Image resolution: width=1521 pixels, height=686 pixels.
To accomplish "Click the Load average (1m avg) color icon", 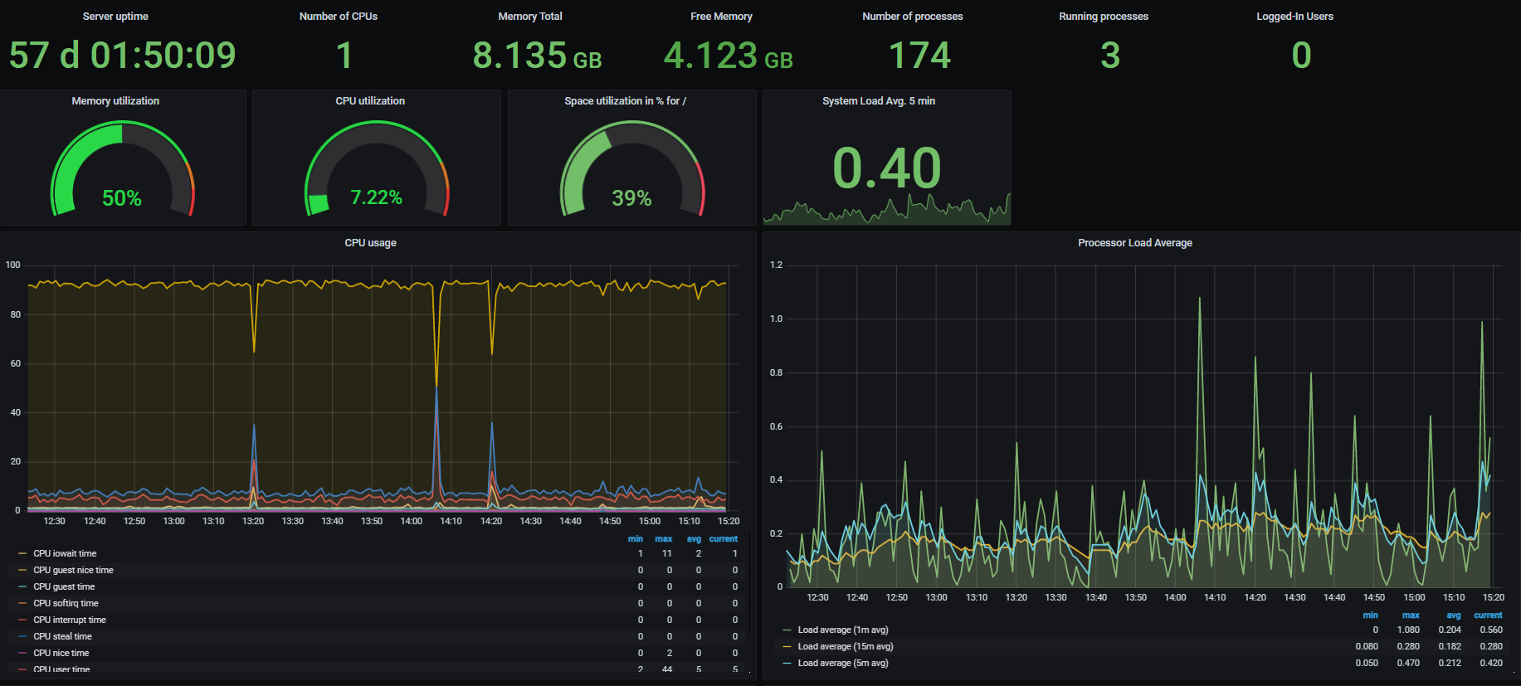I will (787, 630).
